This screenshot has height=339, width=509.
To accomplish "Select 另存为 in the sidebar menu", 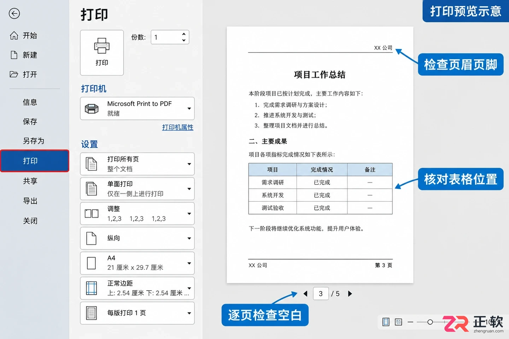I will click(x=34, y=141).
